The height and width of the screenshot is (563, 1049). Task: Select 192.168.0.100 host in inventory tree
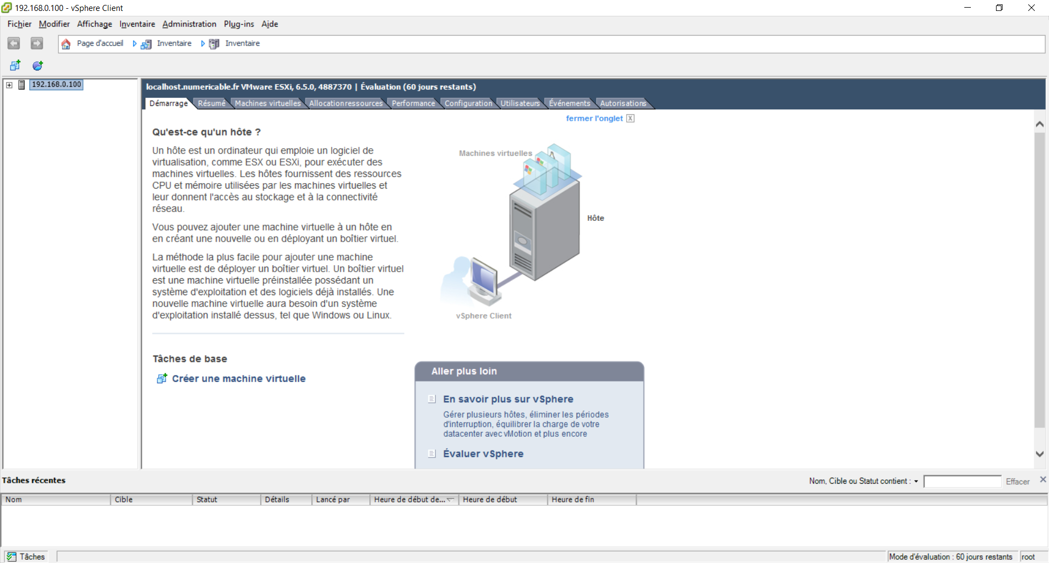point(56,84)
